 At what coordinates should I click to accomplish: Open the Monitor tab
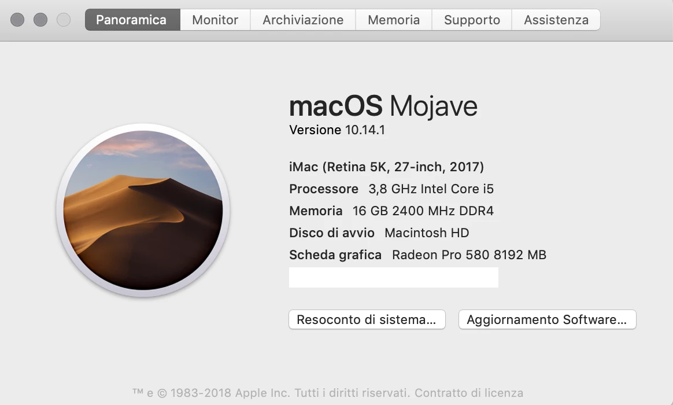point(215,20)
